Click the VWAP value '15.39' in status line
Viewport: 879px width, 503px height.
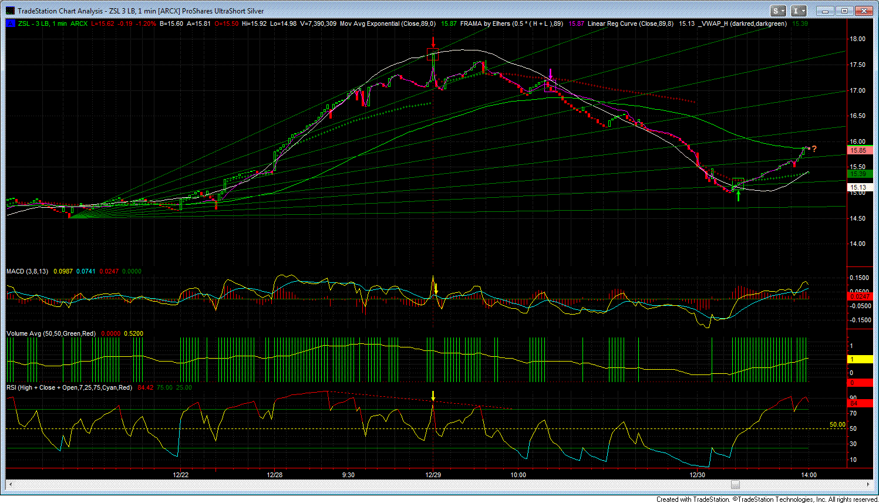pos(800,24)
